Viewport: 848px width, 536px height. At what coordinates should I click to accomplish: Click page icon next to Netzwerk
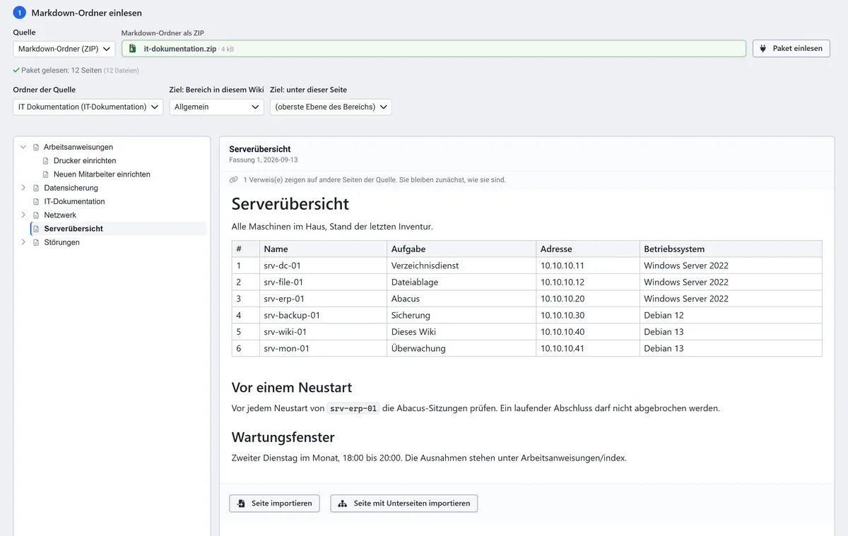(36, 215)
